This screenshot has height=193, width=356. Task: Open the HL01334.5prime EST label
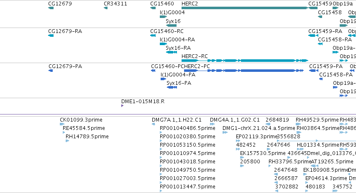pos(318,145)
